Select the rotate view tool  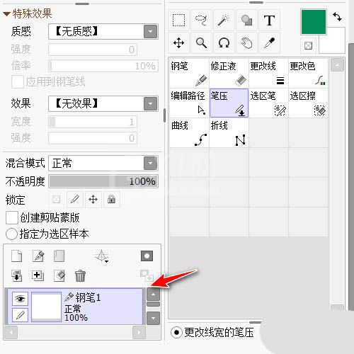tap(224, 43)
